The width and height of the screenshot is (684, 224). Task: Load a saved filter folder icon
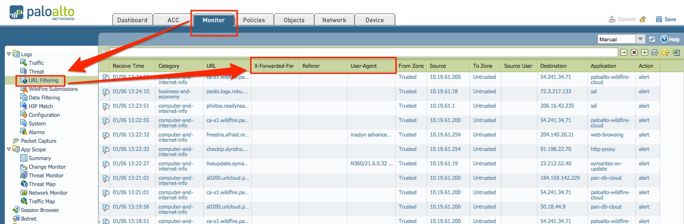[x=665, y=52]
